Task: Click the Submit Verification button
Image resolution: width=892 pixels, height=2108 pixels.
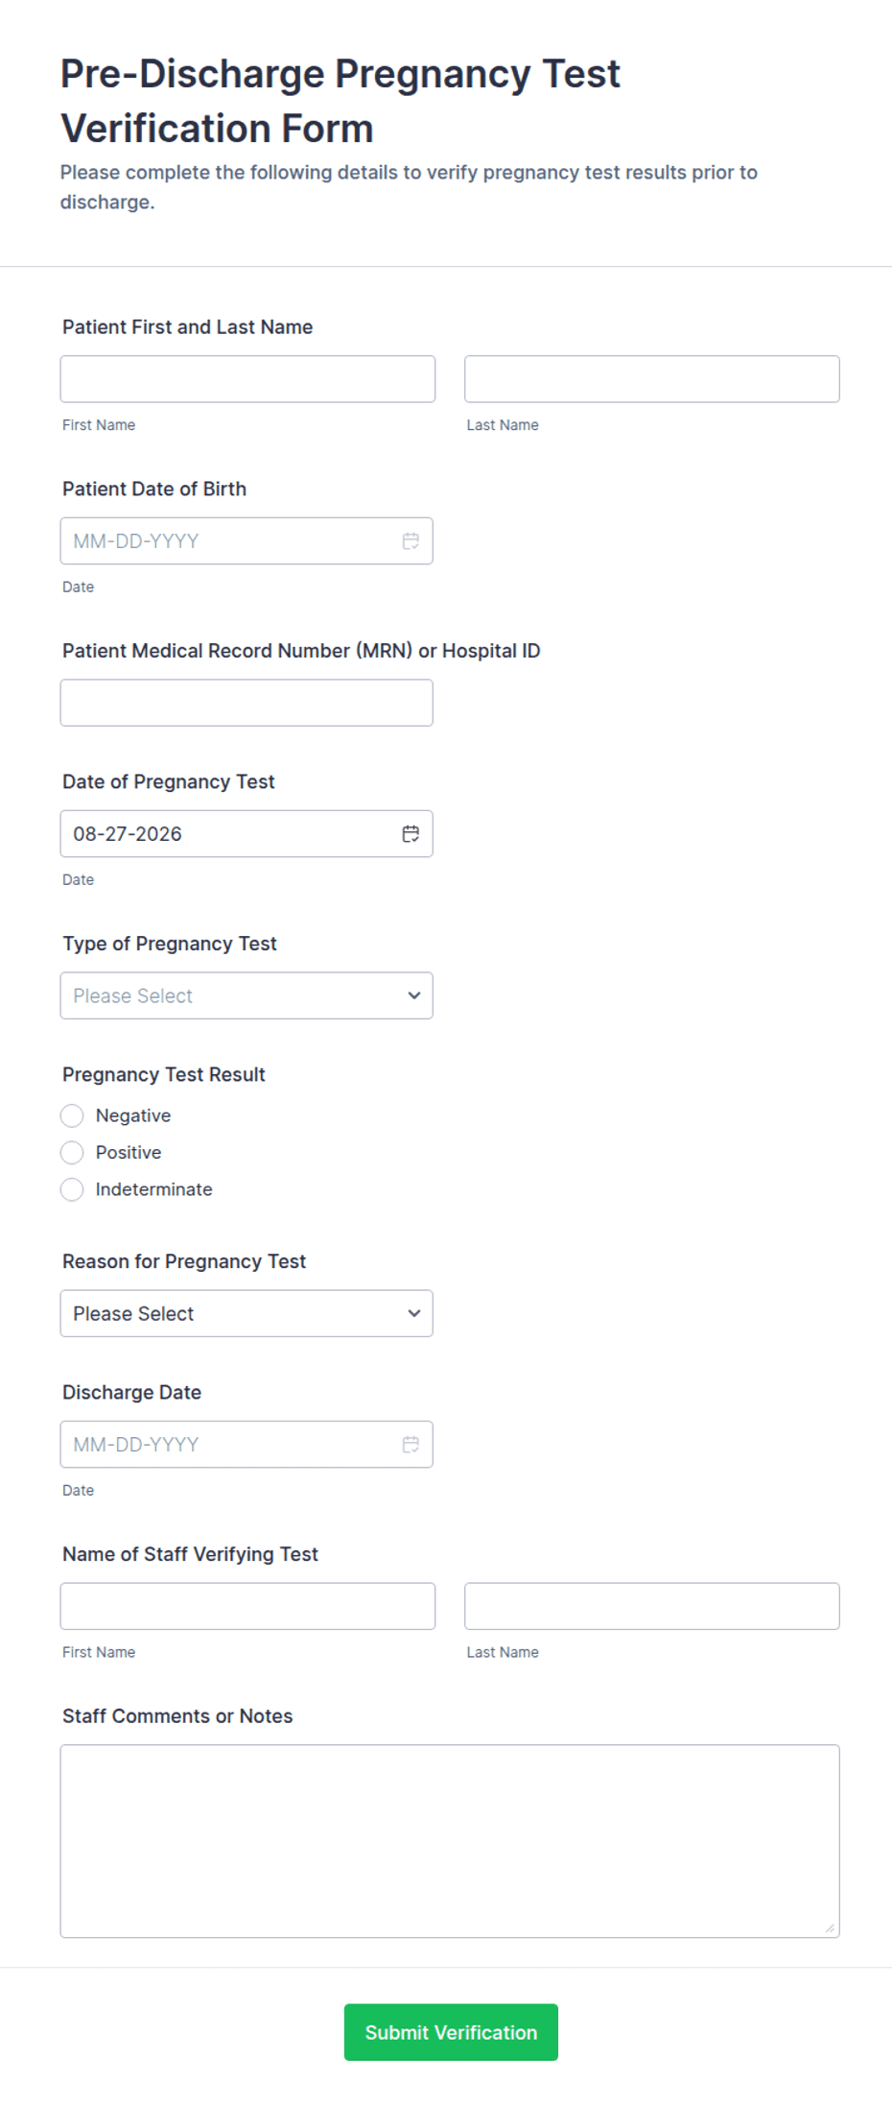Action: 451,2032
